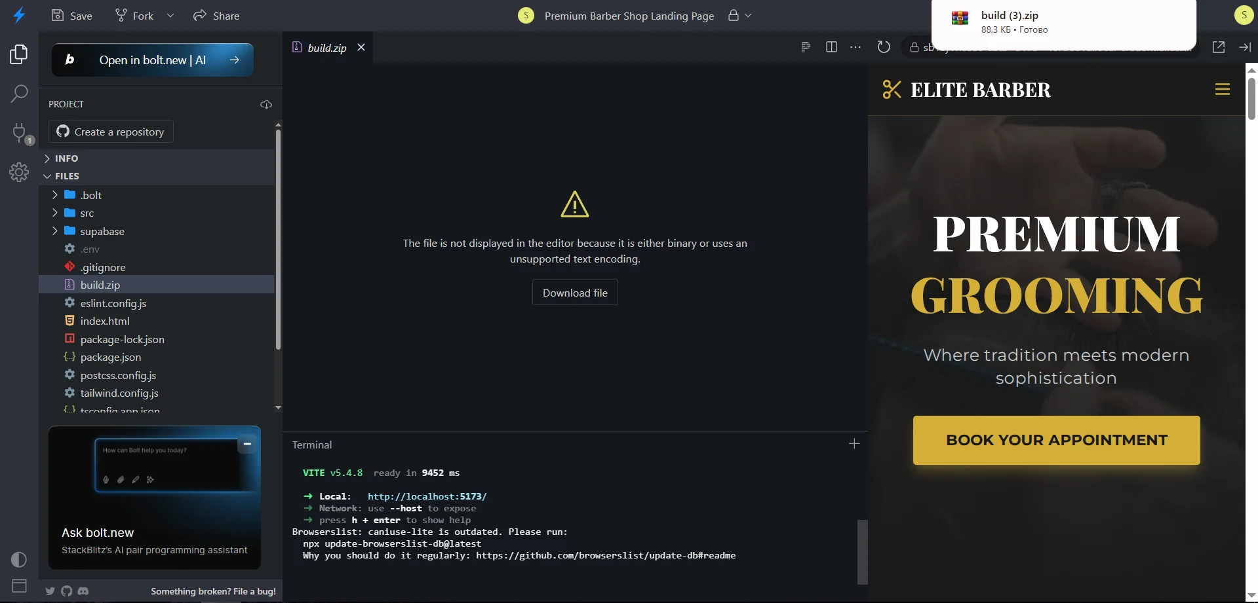The width and height of the screenshot is (1258, 603).
Task: Toggle the theme with the contrast icon
Action: point(18,559)
